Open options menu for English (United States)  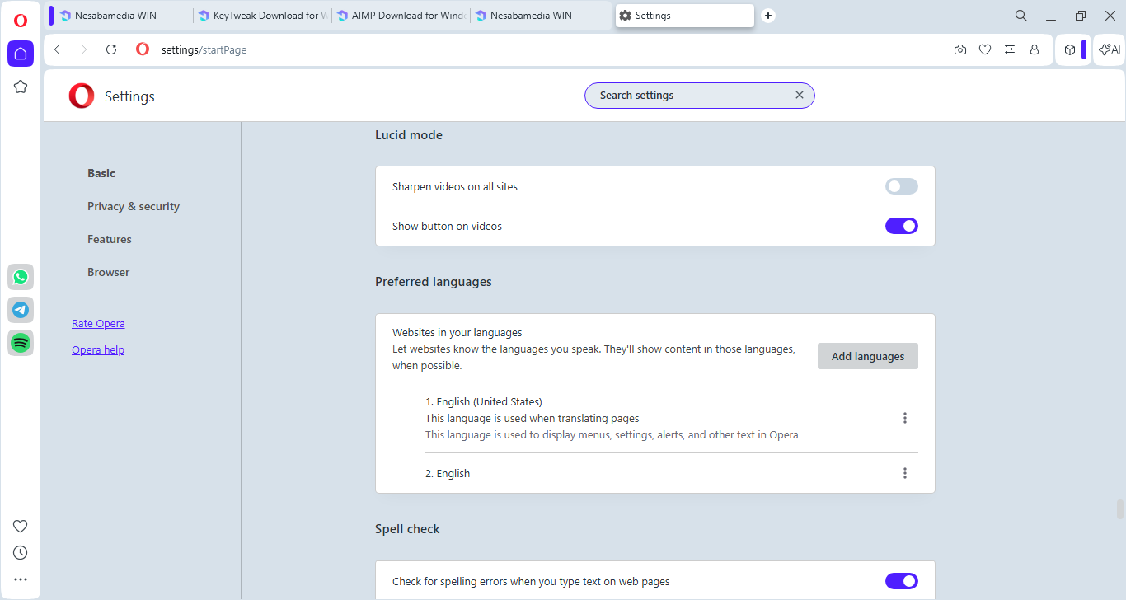(x=904, y=418)
